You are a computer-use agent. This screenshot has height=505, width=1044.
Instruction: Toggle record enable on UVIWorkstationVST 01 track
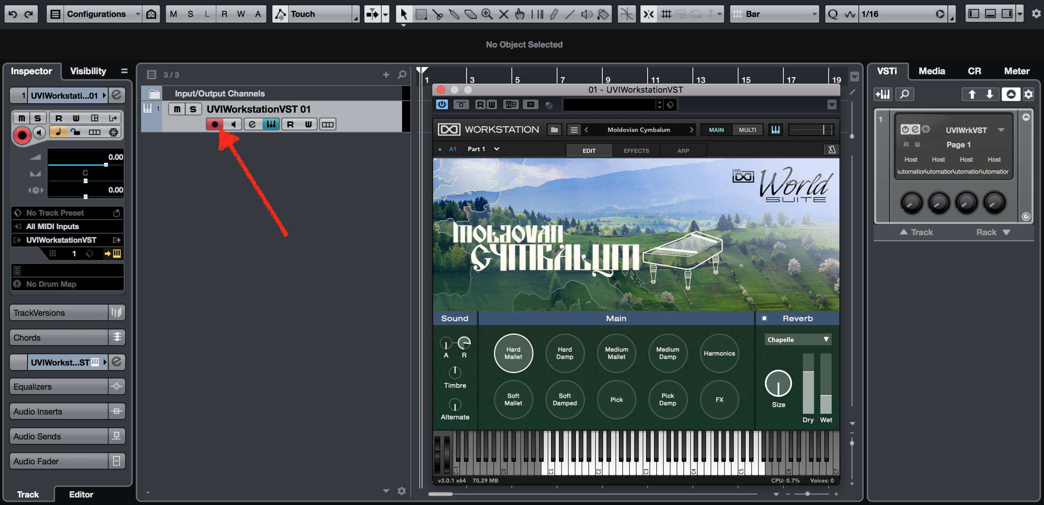[215, 124]
